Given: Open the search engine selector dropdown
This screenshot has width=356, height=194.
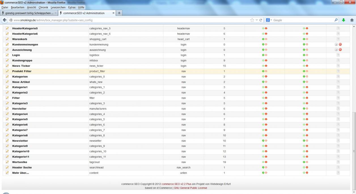Looking at the screenshot, I should 269,20.
